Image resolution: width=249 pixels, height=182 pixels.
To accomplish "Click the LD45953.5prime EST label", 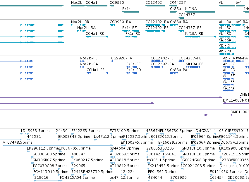I will pos(36,131).
